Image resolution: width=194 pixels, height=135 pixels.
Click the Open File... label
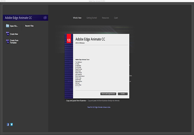click(14, 26)
